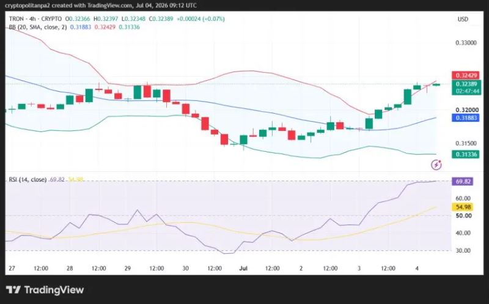
Task: Click the 50.00 RSI axis tick
Action: pyautogui.click(x=463, y=216)
